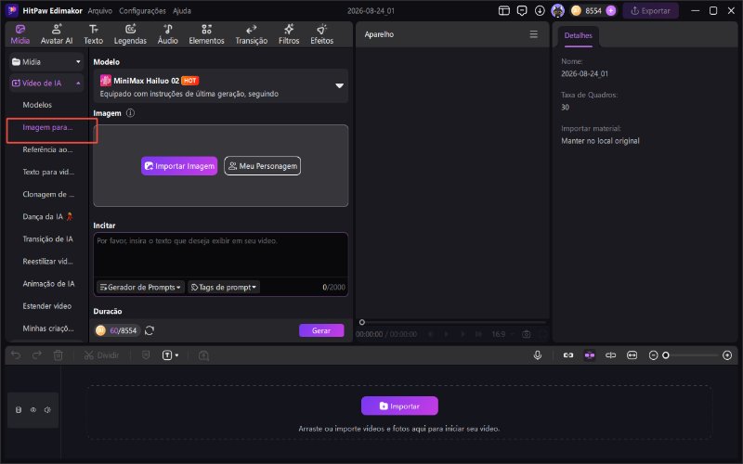The width and height of the screenshot is (743, 464).
Task: Open the Elementos panel
Action: coord(206,34)
